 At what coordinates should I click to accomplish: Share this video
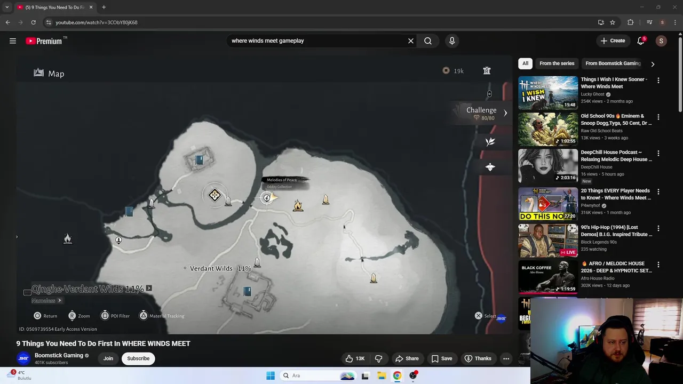pyautogui.click(x=407, y=358)
